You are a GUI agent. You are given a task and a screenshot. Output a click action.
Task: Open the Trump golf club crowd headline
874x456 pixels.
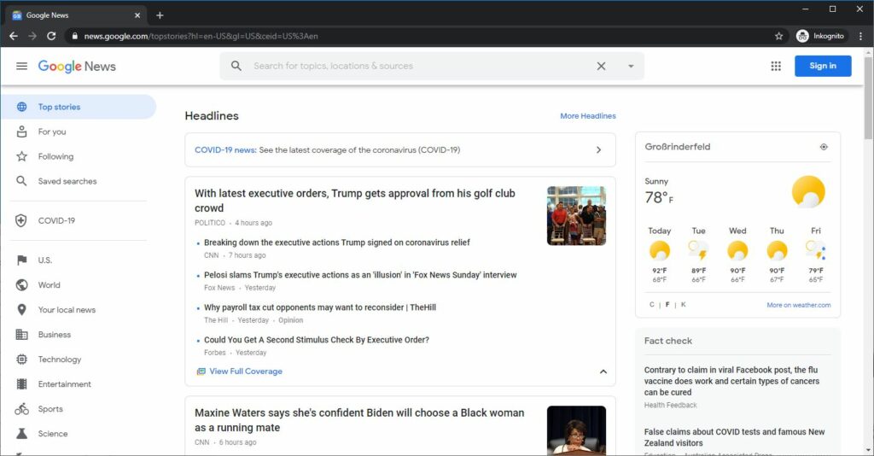[x=354, y=201]
